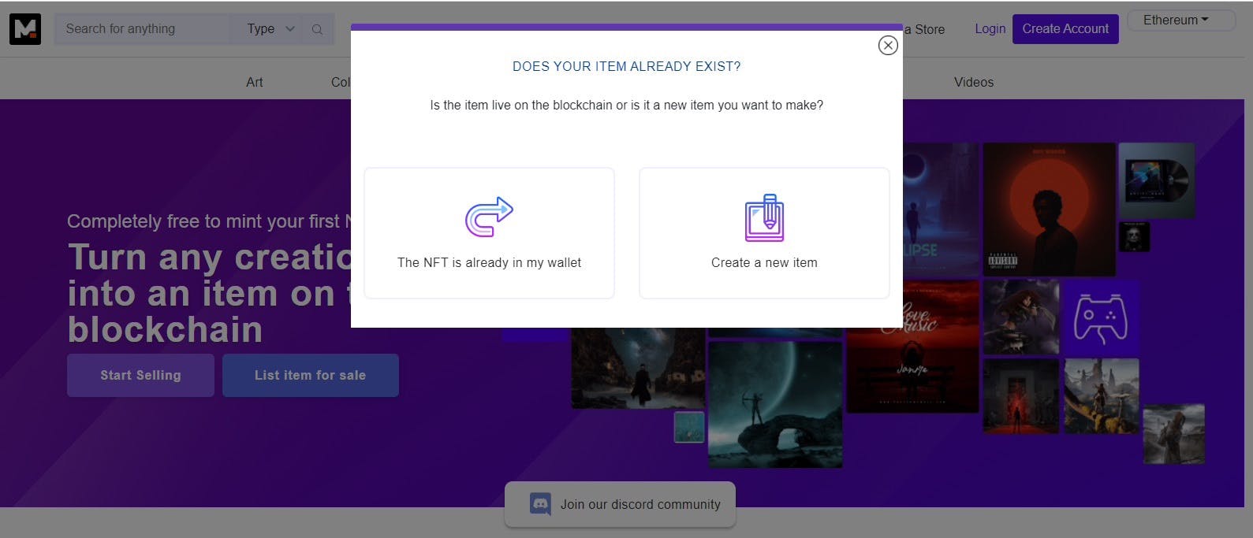
Task: Open the Art category tab
Action: (254, 82)
